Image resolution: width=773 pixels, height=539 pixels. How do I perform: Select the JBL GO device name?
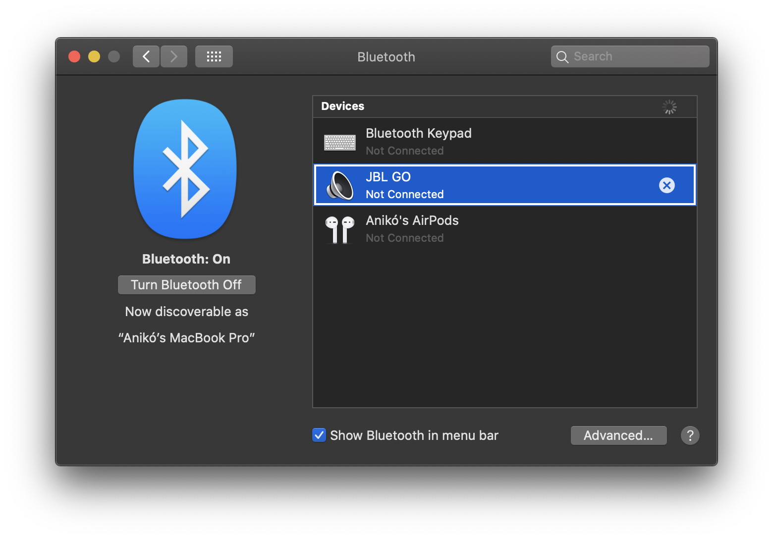click(388, 177)
